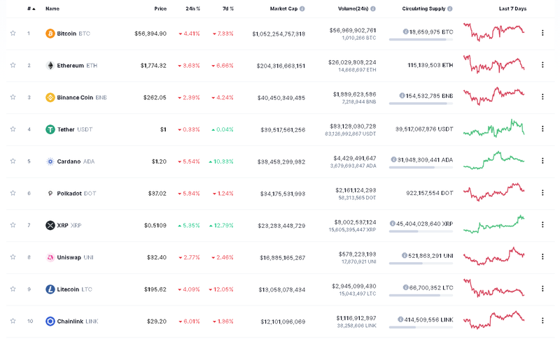Open Cardano 7-day price sparkline chart
Screen dimensions: 560x339
click(494, 160)
